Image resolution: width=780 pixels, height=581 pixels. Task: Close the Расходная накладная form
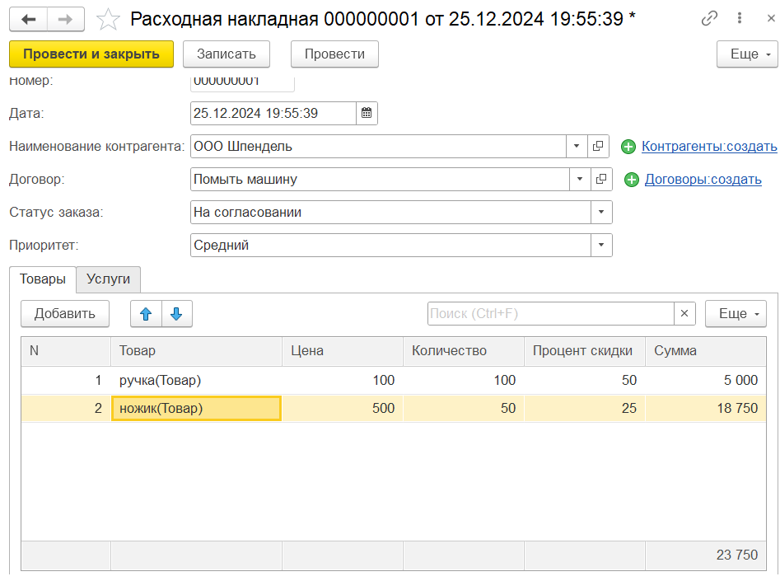[771, 18]
